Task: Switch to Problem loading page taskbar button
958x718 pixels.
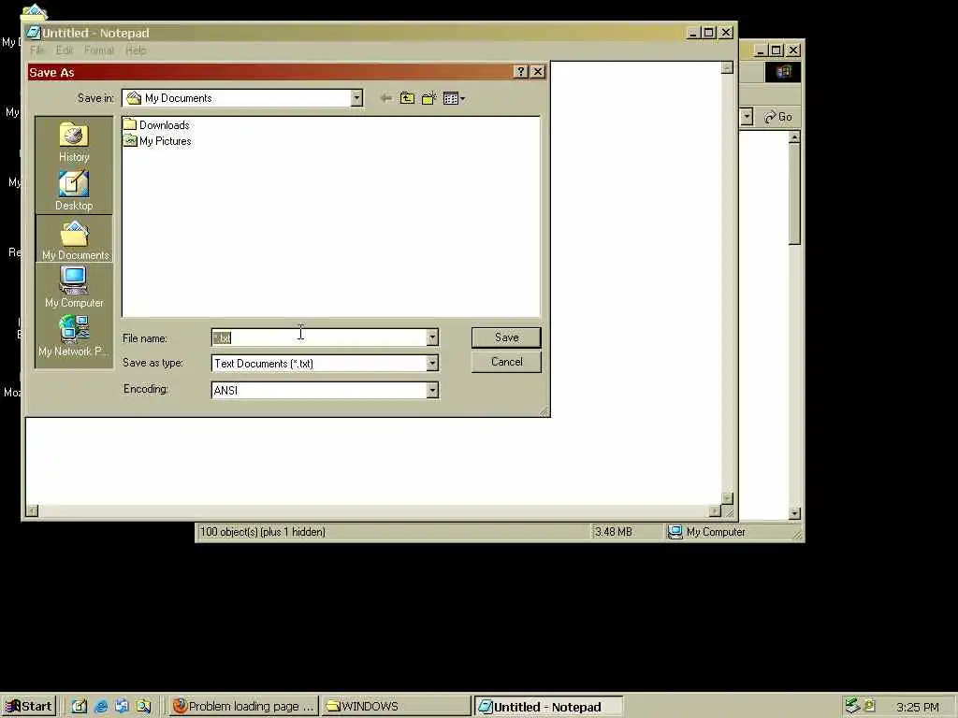Action: point(244,707)
